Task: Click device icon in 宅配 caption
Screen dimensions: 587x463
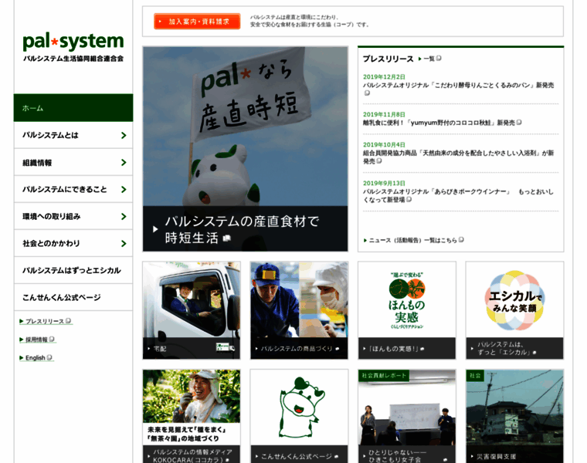Action: click(225, 347)
